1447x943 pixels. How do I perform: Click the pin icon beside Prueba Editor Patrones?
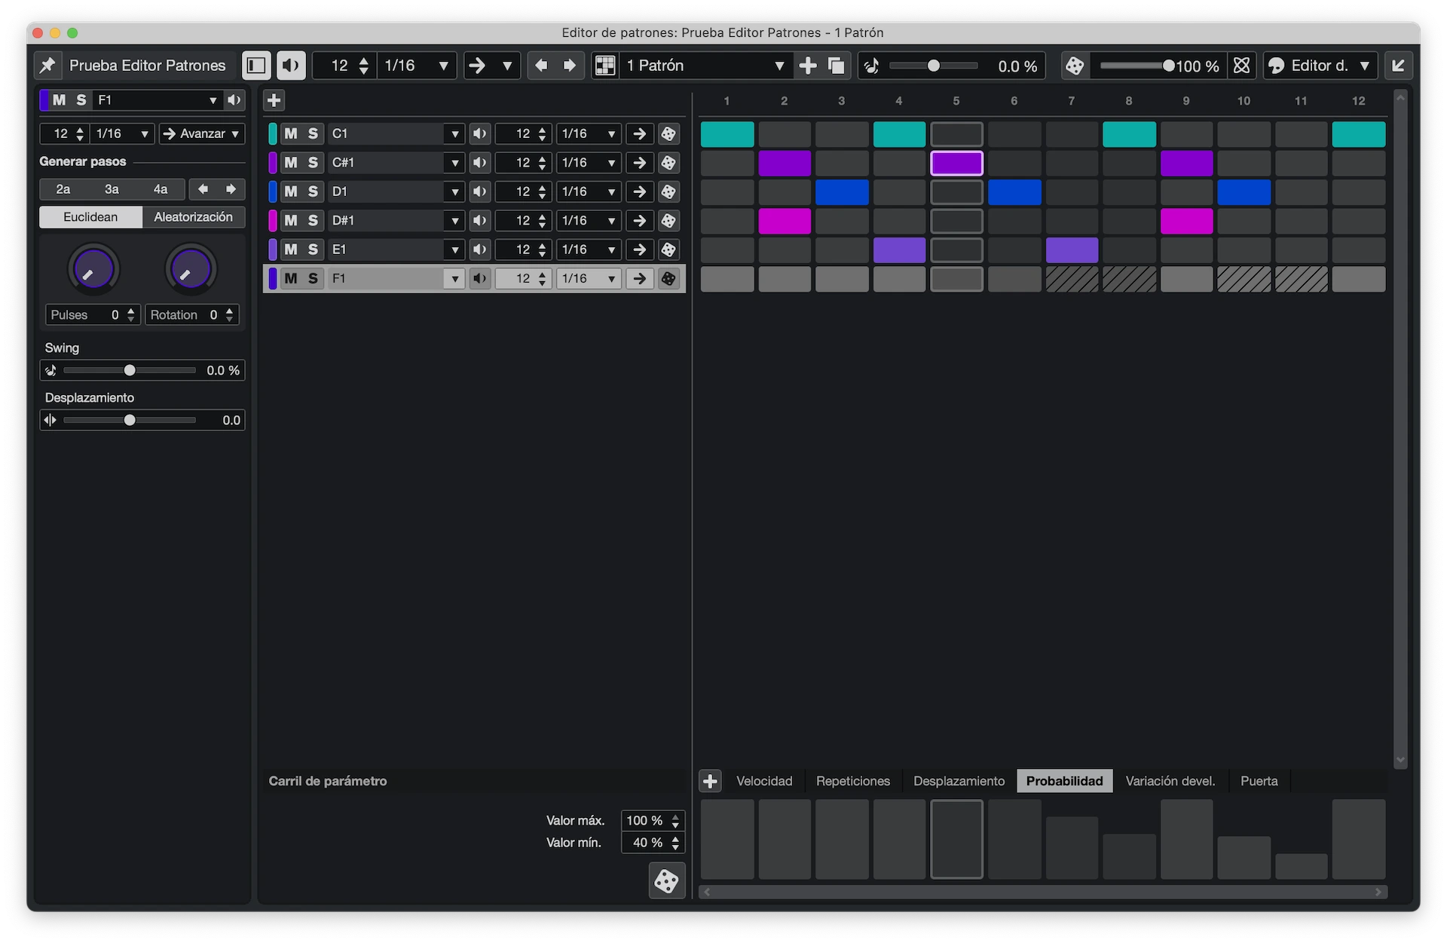(47, 66)
